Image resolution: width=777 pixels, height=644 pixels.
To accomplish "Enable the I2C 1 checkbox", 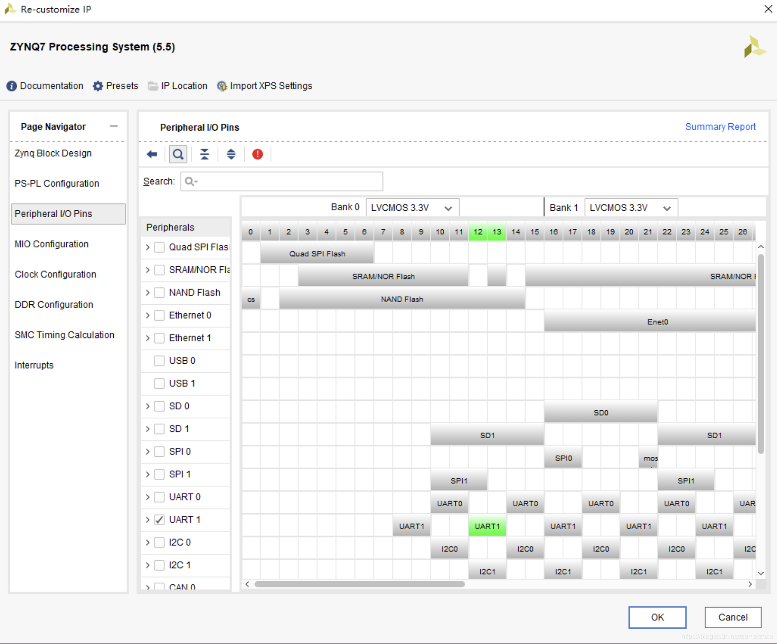I will [159, 565].
